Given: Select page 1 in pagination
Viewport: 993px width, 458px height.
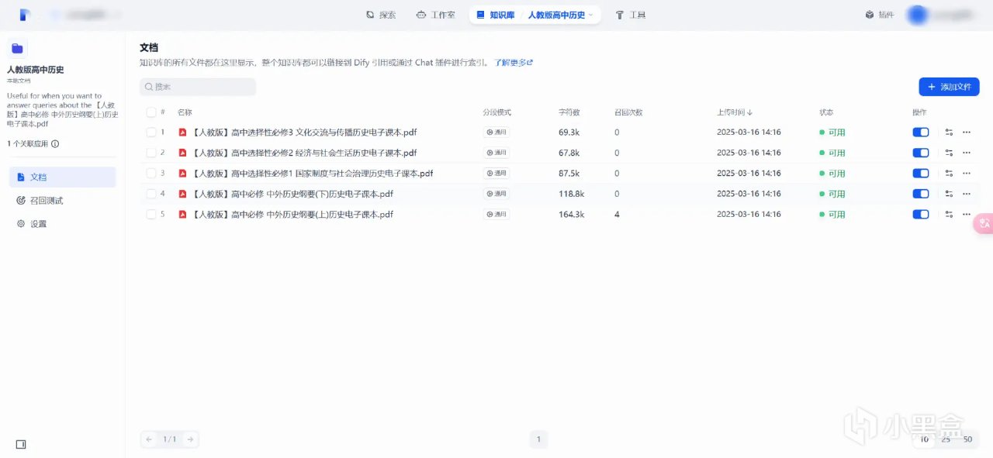Looking at the screenshot, I should 539,439.
